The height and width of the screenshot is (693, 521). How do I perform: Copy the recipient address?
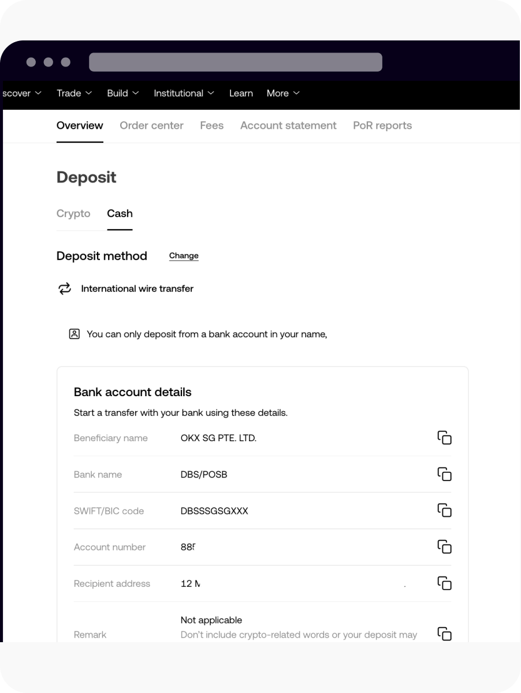(x=445, y=583)
